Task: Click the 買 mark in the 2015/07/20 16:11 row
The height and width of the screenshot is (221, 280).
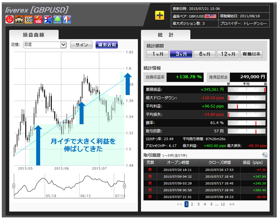Action: tap(150, 170)
